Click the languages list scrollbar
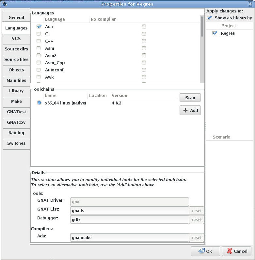 (x=202, y=27)
